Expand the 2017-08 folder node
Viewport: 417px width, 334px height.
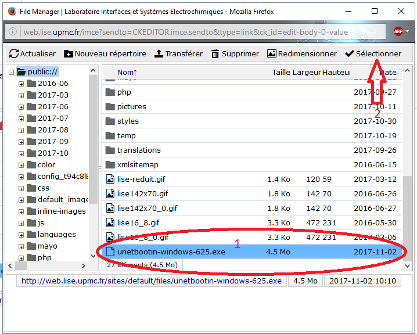pyautogui.click(x=21, y=131)
